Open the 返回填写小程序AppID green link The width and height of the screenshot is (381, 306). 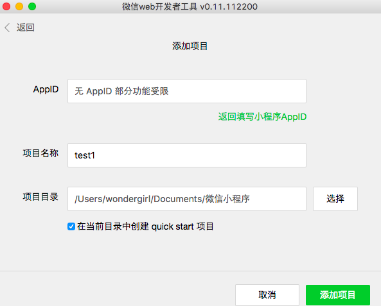click(x=262, y=117)
